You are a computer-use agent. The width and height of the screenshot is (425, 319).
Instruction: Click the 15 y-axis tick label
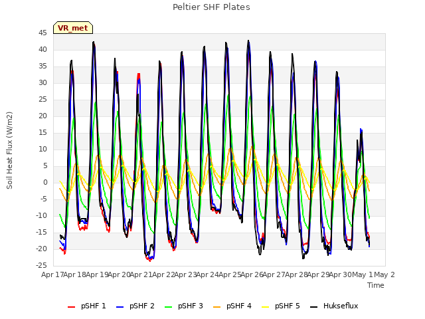42,133
